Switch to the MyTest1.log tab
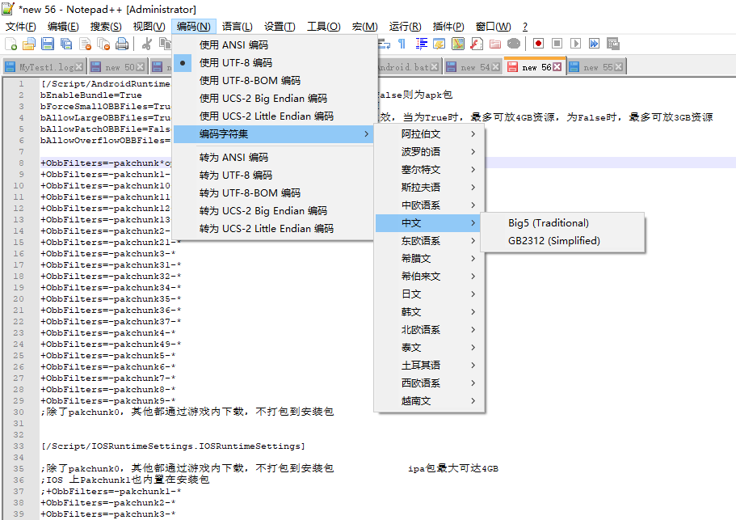Viewport: 736px width, 520px height. [44, 67]
